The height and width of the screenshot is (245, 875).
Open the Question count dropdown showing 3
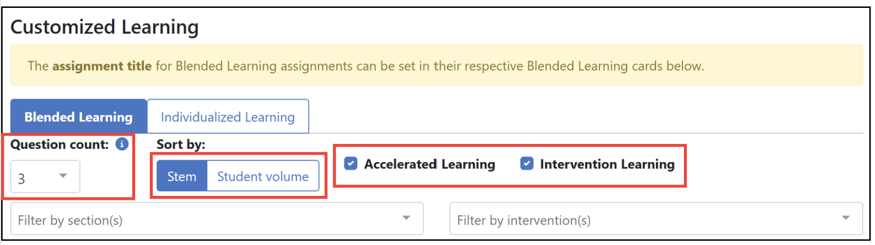pos(45,177)
